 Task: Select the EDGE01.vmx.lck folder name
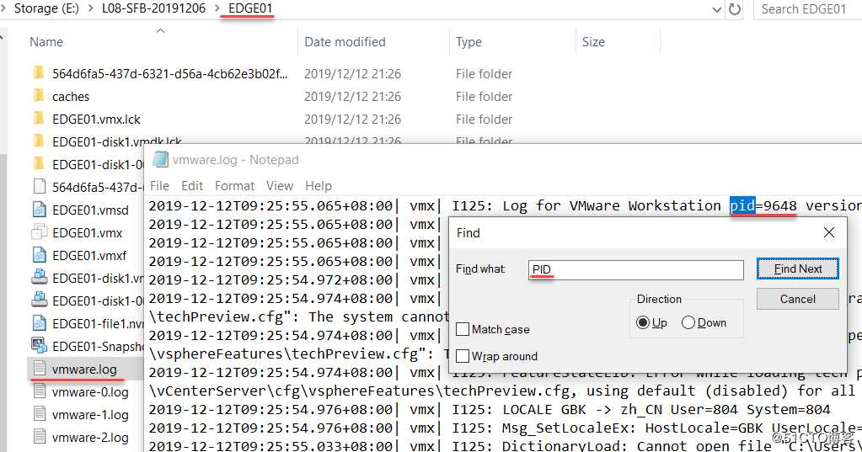coord(96,120)
